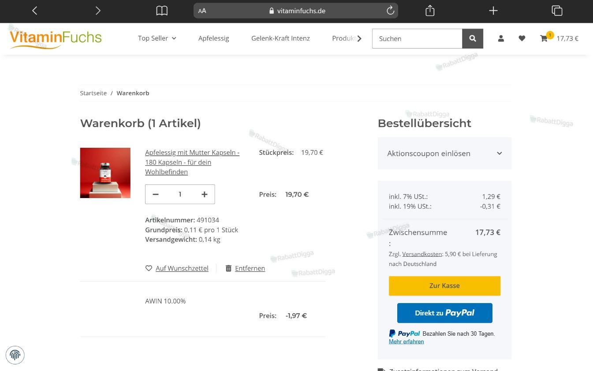Focus the Suchen search field
The image size is (593, 371).
point(417,38)
